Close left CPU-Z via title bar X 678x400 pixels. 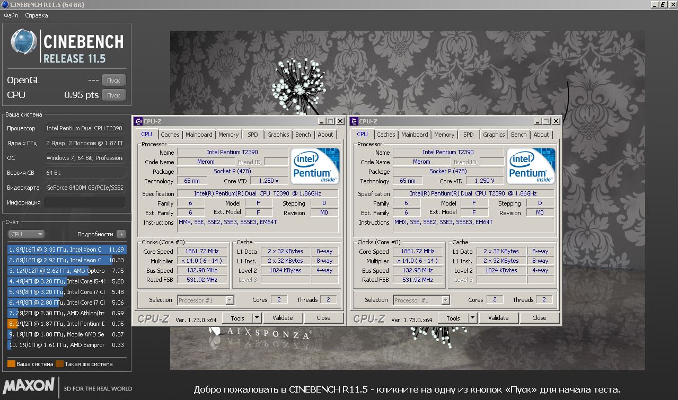340,121
